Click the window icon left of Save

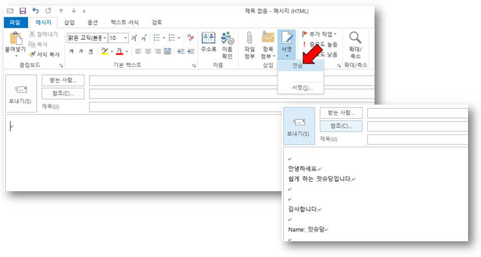click(x=10, y=11)
